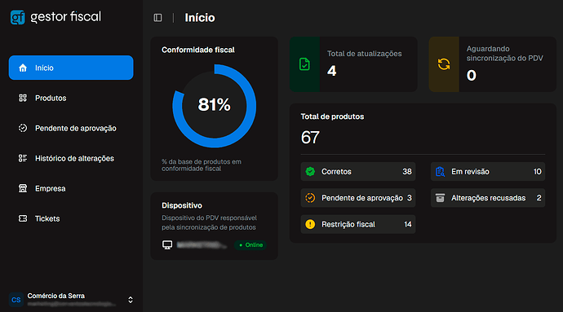Image resolution: width=563 pixels, height=312 pixels.
Task: Click the Em revisão count 10
Action: (x=537, y=171)
